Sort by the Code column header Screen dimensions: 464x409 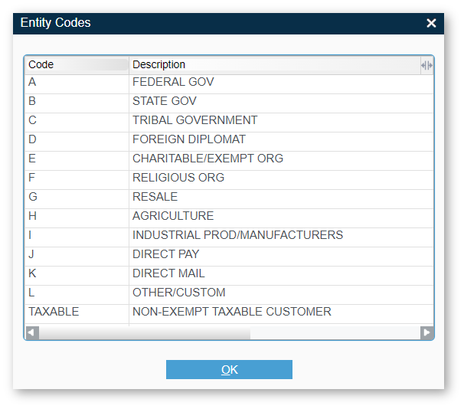(77, 64)
